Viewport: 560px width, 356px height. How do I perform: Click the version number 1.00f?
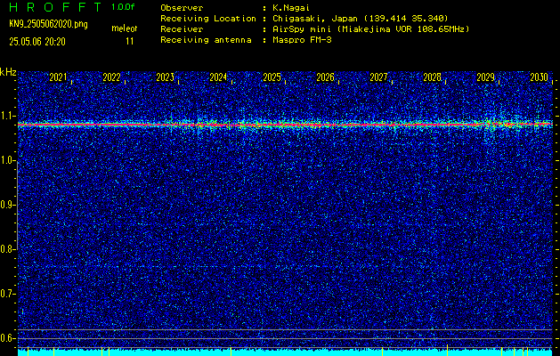pyautogui.click(x=123, y=7)
